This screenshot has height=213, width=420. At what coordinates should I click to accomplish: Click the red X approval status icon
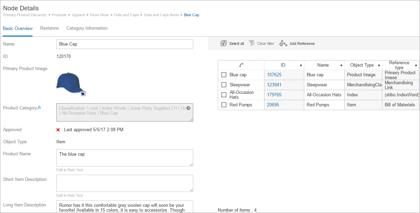[58, 130]
